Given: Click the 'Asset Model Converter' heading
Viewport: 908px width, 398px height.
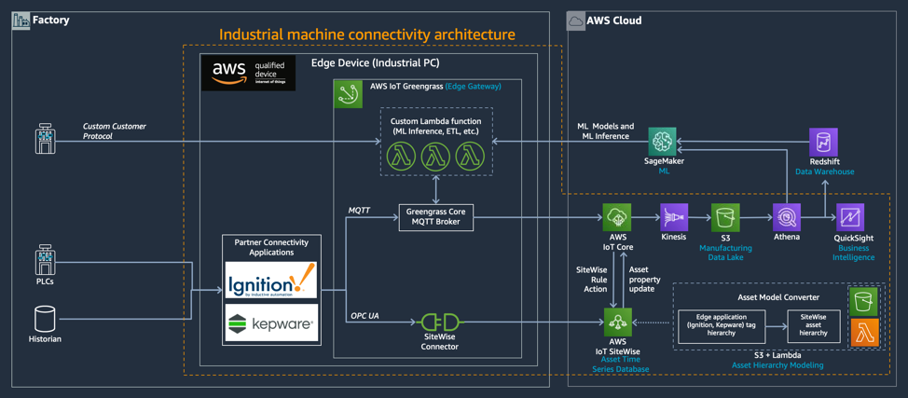Looking at the screenshot, I should coord(780,296).
